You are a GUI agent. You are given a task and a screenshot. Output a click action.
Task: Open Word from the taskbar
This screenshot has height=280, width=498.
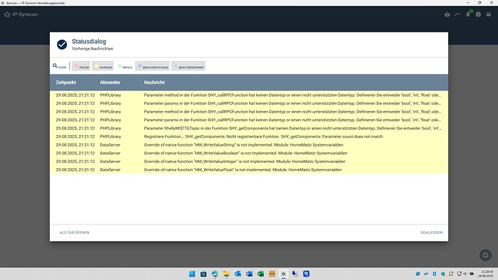[x=249, y=274]
